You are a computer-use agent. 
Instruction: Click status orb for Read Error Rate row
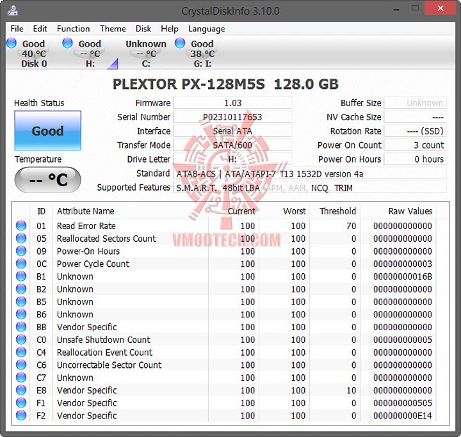tap(21, 226)
